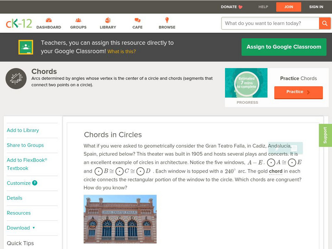Image resolution: width=332 pixels, height=249 pixels.
Task: Open the Groups people icon
Action: coord(78,20)
